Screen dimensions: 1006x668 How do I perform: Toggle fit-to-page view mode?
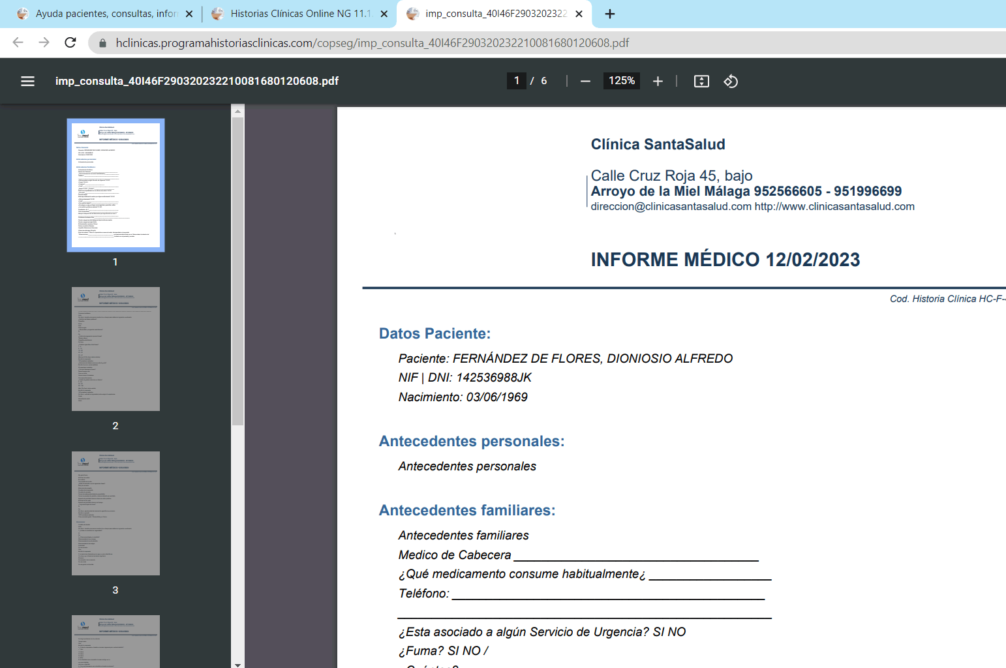701,81
